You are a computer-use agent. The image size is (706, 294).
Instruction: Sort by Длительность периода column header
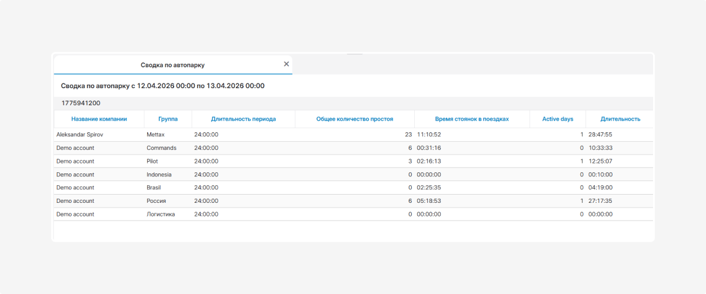[244, 119]
